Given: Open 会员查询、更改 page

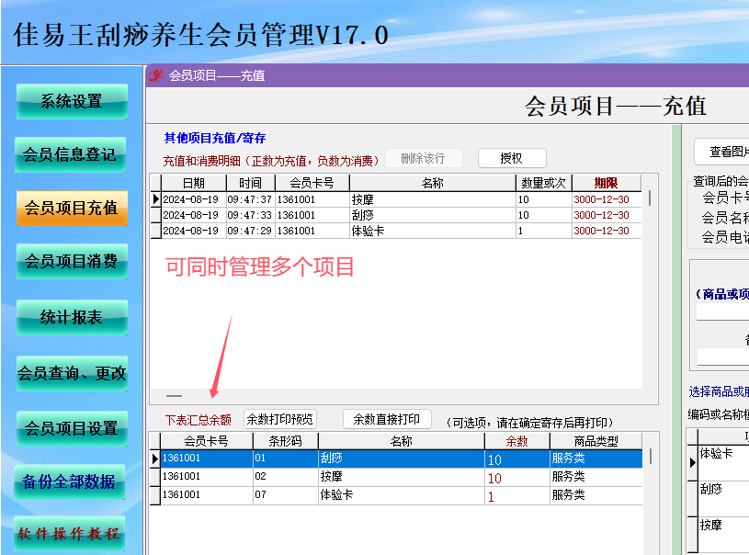Looking at the screenshot, I should (72, 373).
